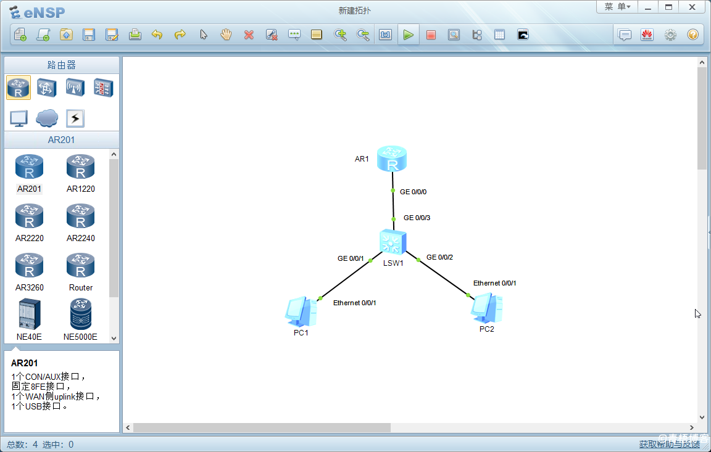Image resolution: width=711 pixels, height=452 pixels.
Task: Click canvas horizontal scrollbar thumb
Action: [x=262, y=427]
